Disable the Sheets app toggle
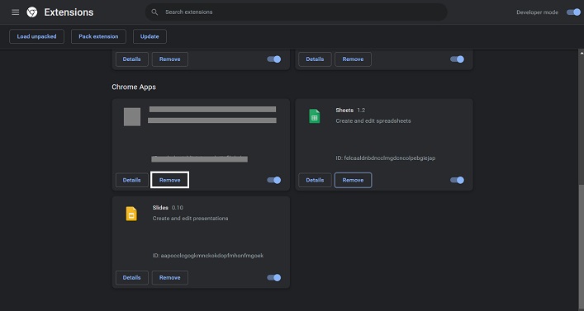The width and height of the screenshot is (584, 311). [457, 180]
